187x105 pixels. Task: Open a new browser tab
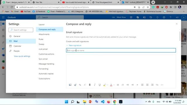153,2
